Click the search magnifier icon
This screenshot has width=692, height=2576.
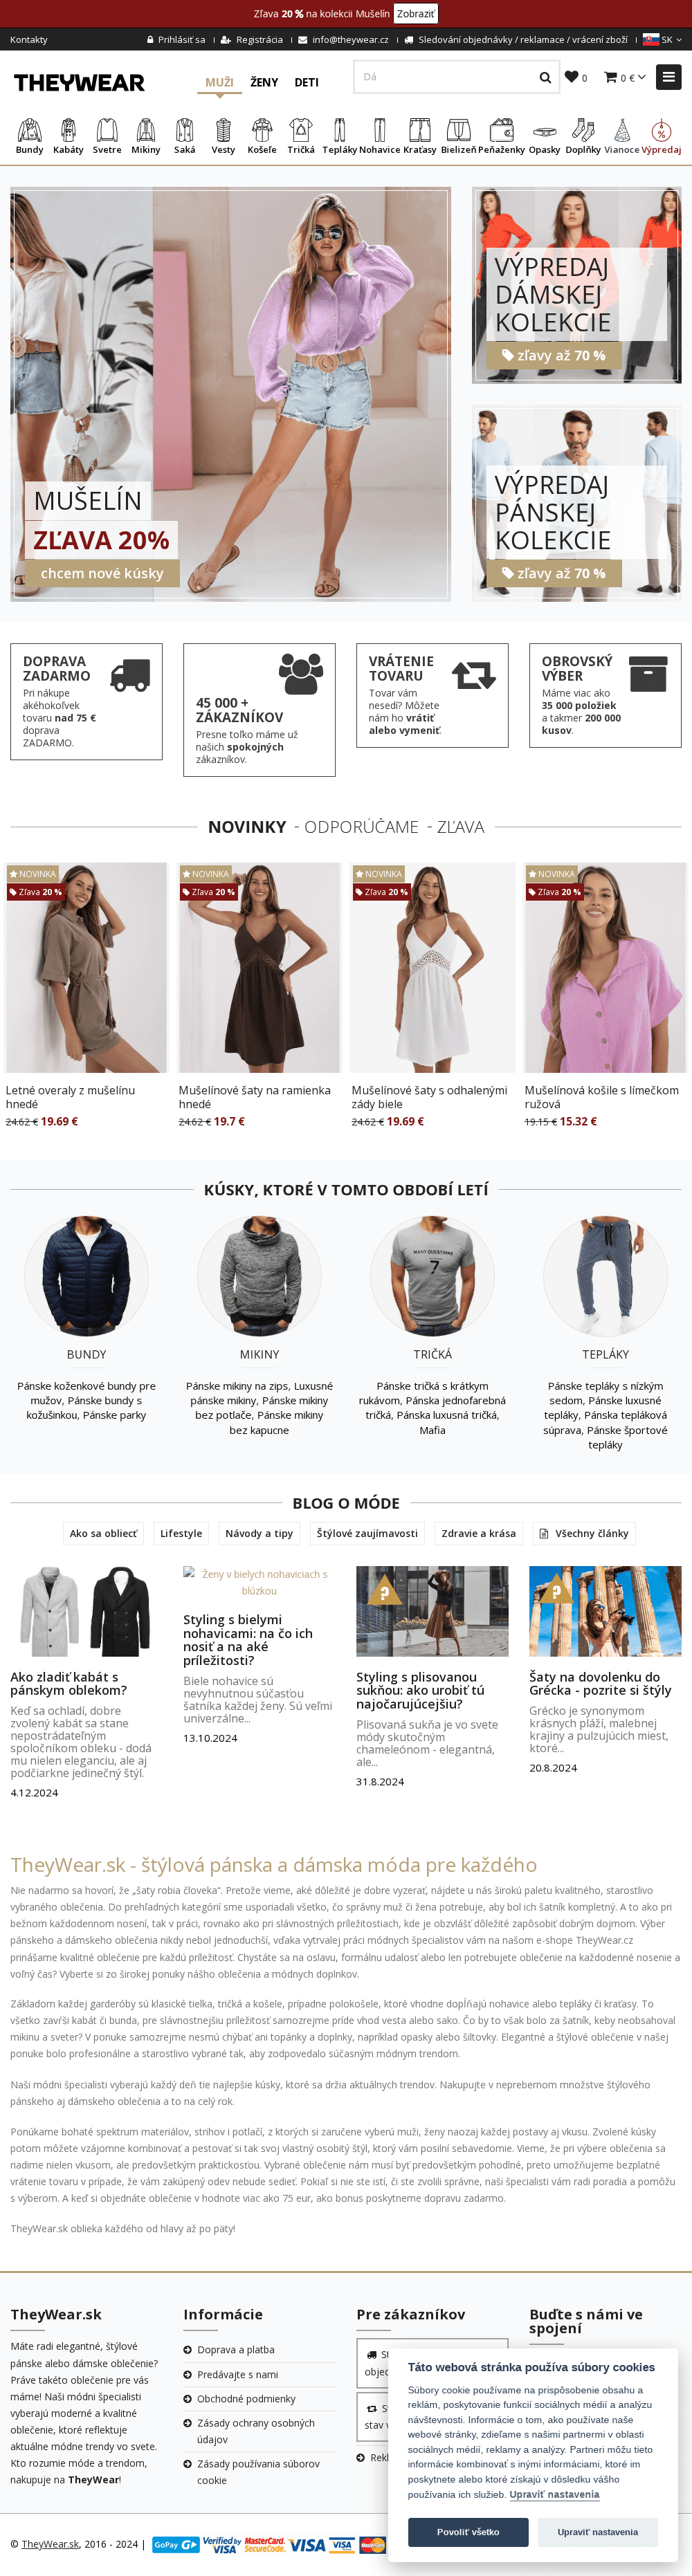545,77
